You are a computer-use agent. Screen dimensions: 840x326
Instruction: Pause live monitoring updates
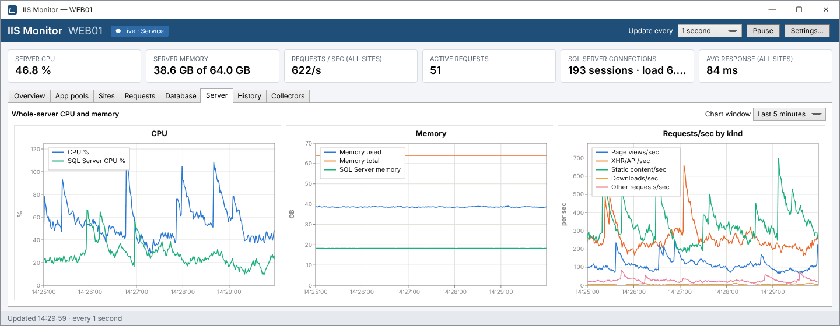click(762, 31)
